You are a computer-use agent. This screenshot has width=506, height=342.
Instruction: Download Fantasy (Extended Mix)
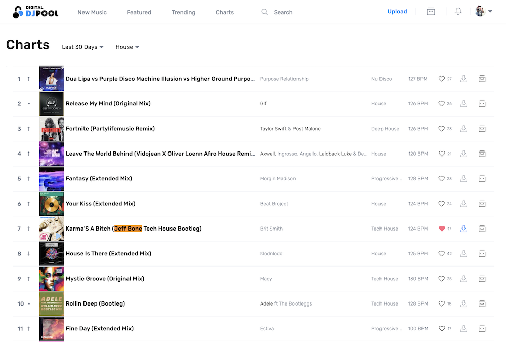(x=463, y=178)
